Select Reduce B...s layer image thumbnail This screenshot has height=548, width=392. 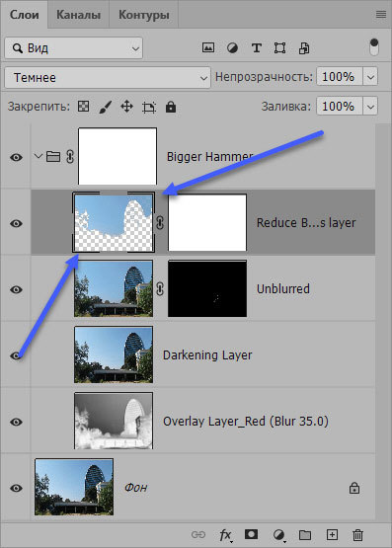click(x=114, y=222)
